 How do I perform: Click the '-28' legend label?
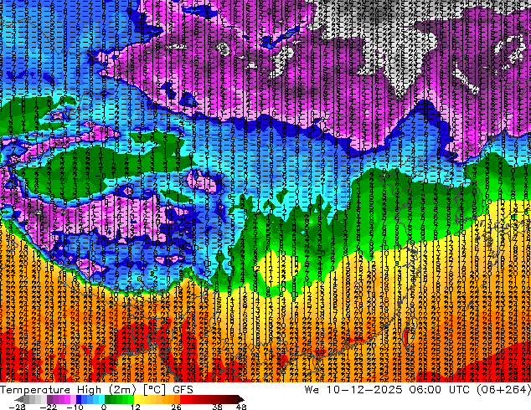coord(17,407)
